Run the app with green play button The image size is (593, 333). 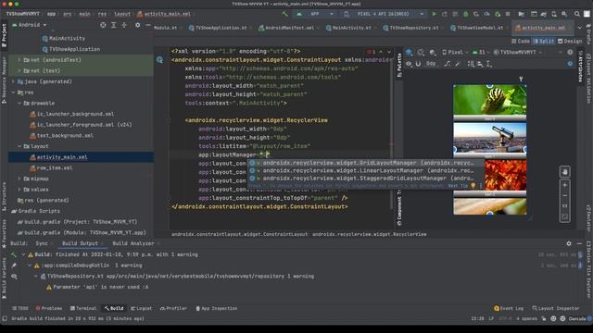[x=435, y=14]
